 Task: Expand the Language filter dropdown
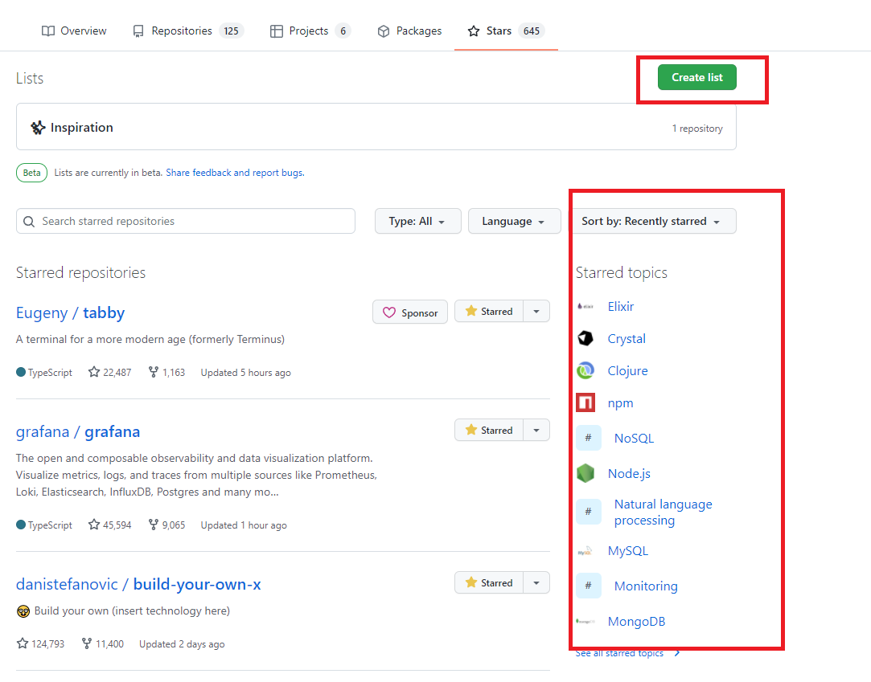pyautogui.click(x=514, y=222)
